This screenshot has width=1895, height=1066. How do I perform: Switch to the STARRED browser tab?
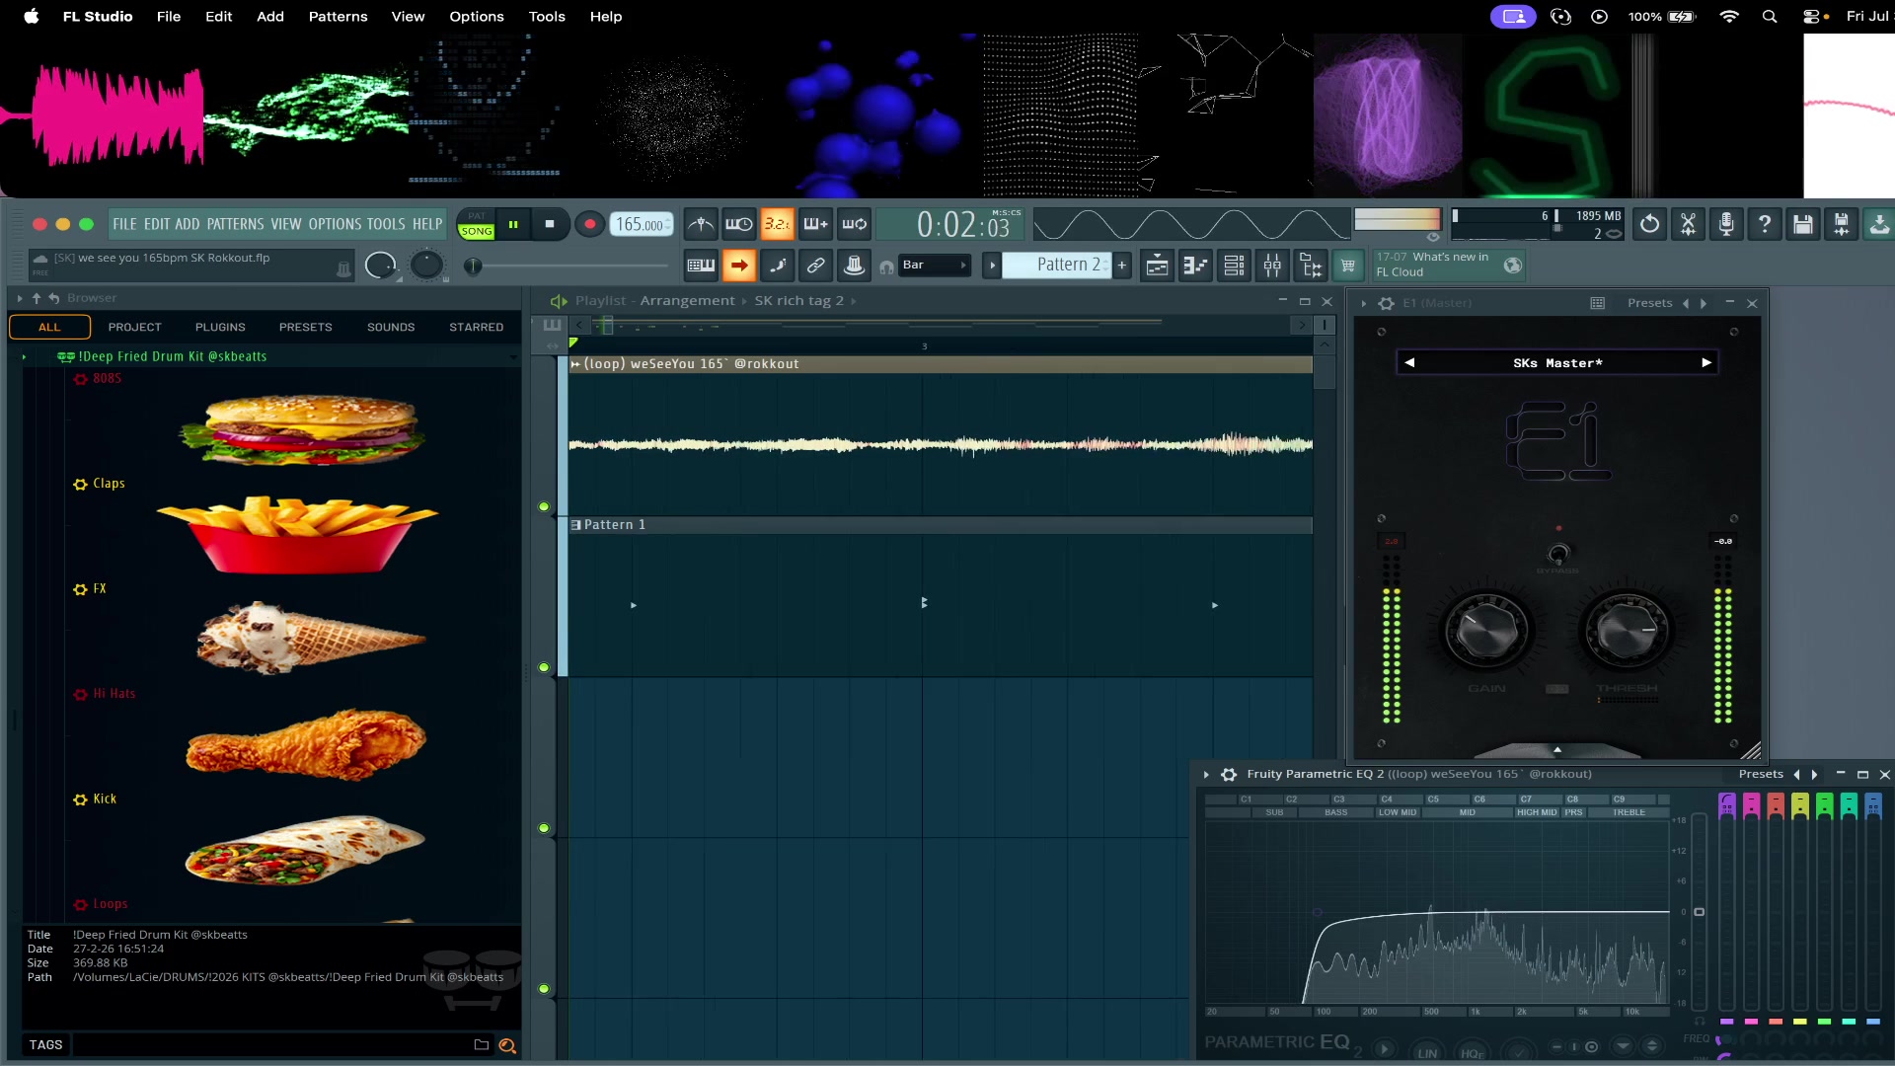coord(477,327)
